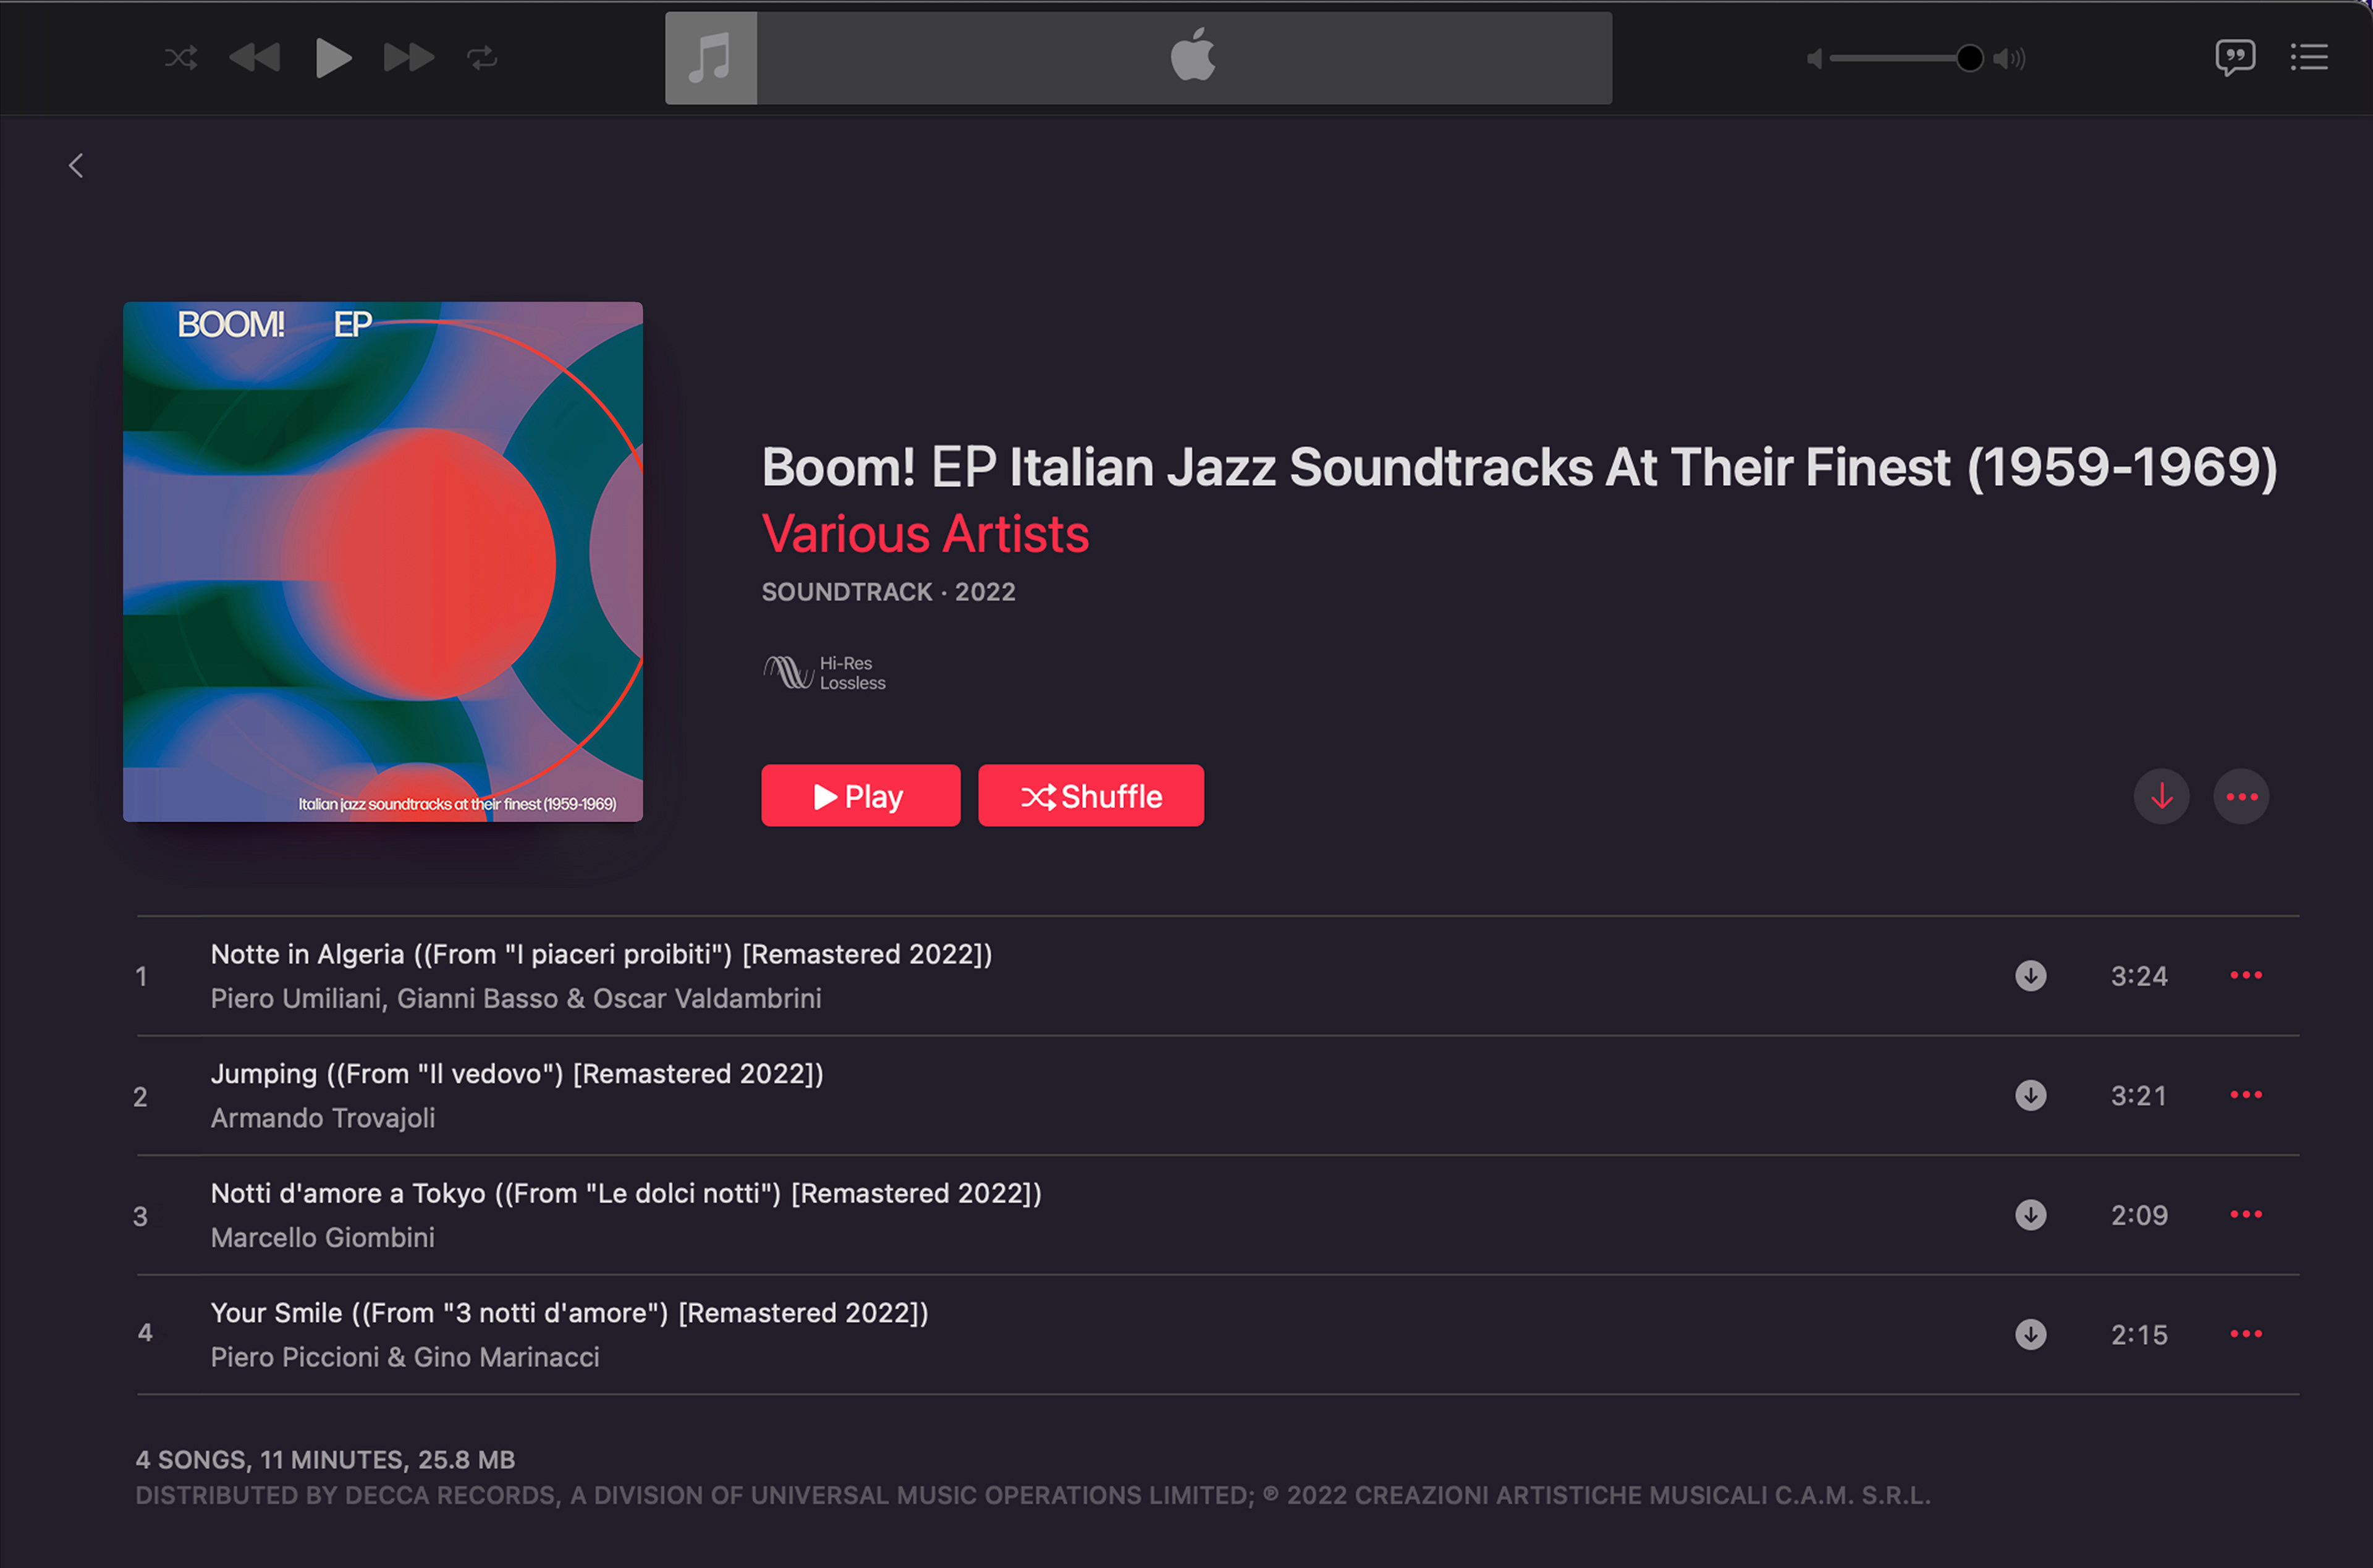Click the red Shuffle button
2373x1568 pixels.
click(1091, 796)
